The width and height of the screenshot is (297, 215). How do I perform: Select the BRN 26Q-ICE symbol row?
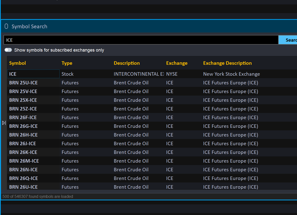point(23,178)
